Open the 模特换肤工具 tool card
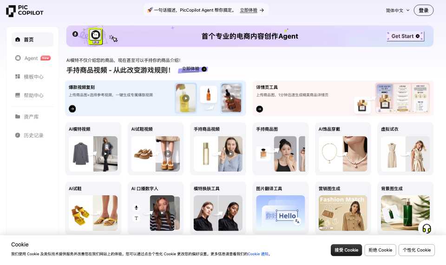Screen dimensions: 446x265 pos(218,208)
